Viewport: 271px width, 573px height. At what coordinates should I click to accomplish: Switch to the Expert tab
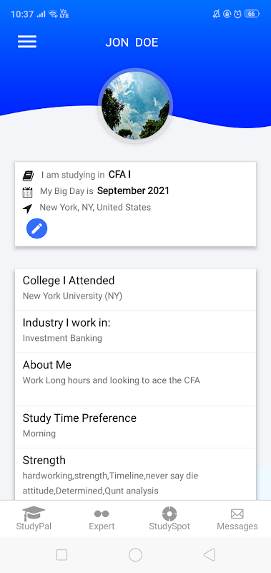click(102, 519)
